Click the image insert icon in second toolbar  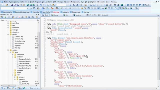point(106,8)
